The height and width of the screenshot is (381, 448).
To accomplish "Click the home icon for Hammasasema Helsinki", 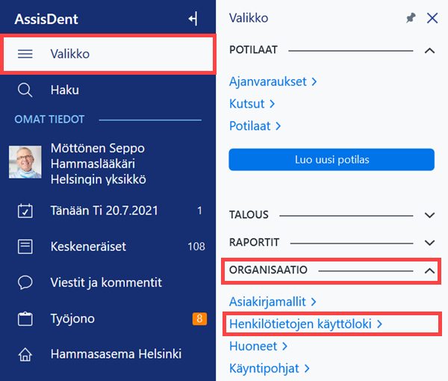I will click(25, 354).
